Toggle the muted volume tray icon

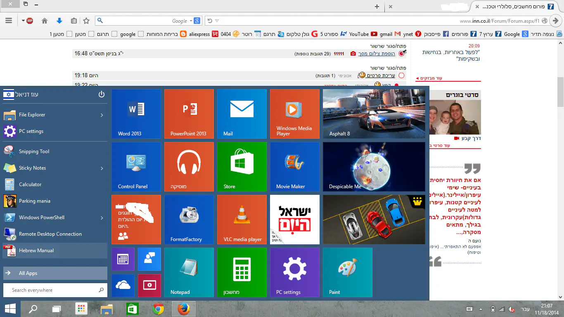[511, 309]
